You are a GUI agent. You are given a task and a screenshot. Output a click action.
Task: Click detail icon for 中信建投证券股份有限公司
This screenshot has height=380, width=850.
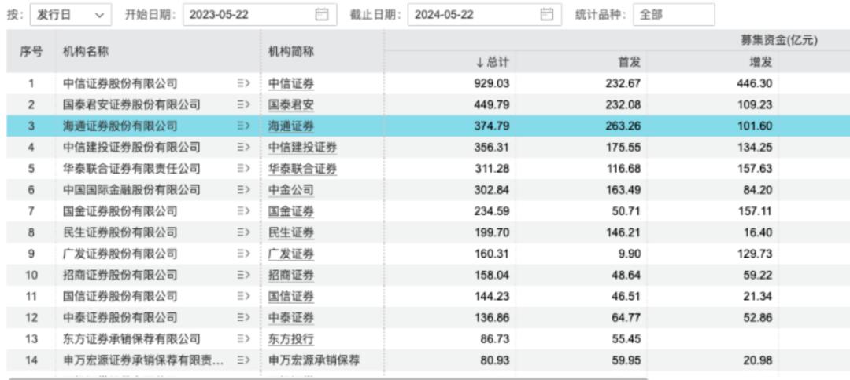(x=243, y=148)
